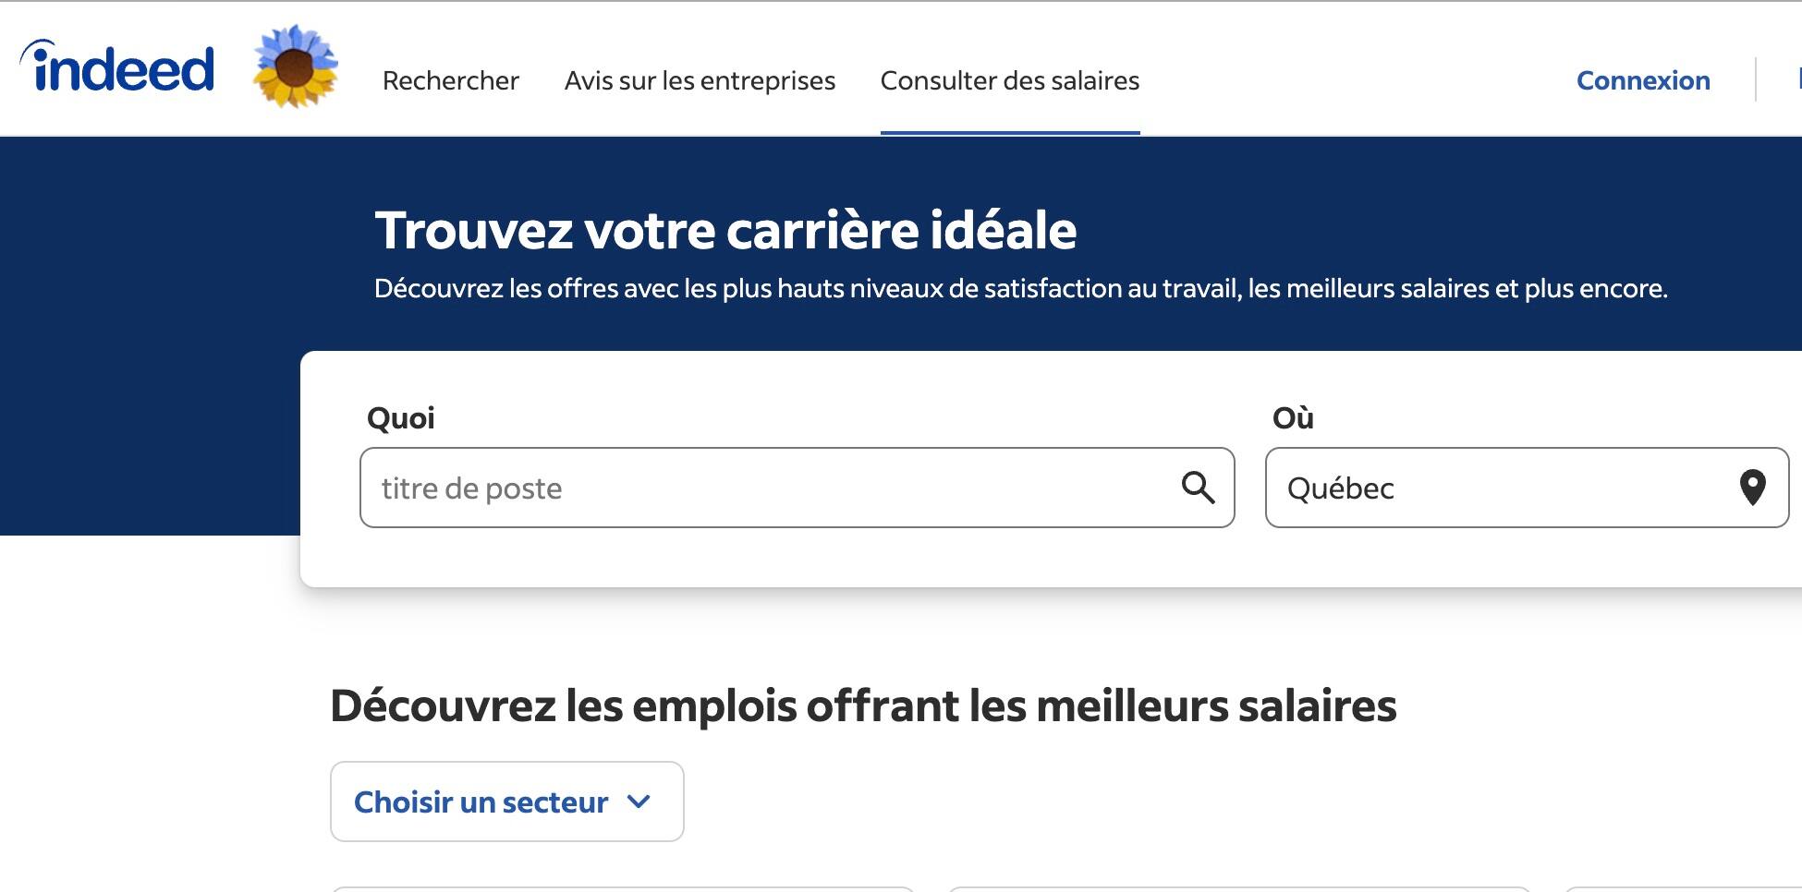Select the Consulter des salaires tab
1802x892 pixels.
point(1010,81)
